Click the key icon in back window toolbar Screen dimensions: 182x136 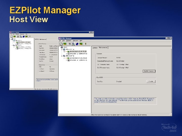30,37
